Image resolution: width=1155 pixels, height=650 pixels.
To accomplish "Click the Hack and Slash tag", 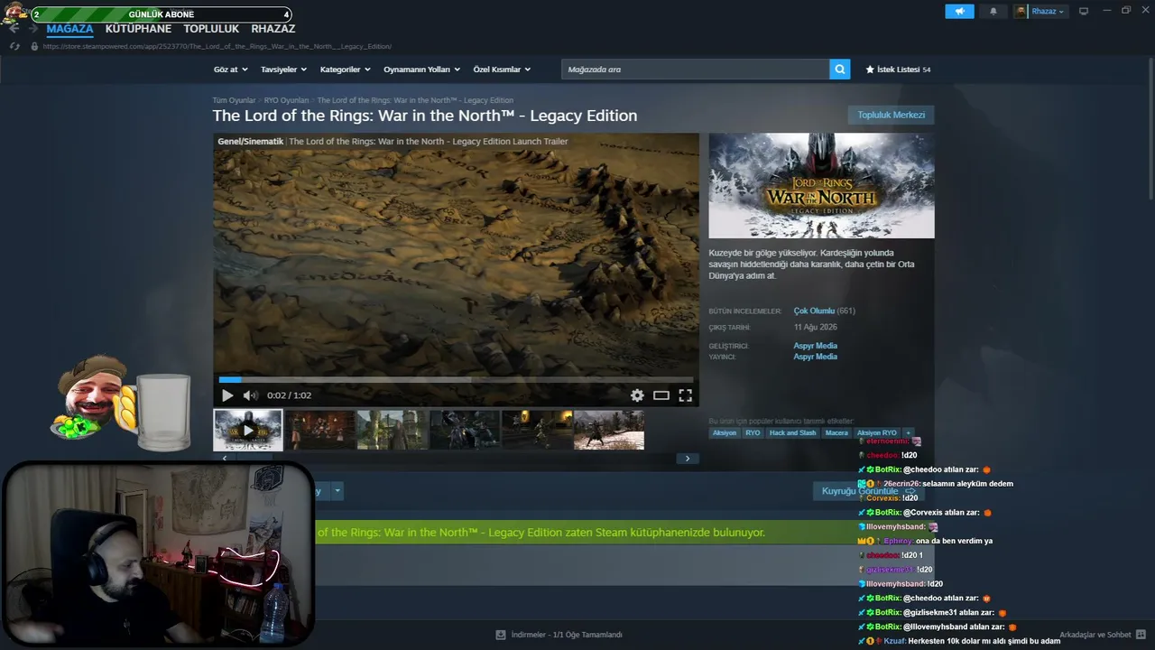I will click(793, 433).
